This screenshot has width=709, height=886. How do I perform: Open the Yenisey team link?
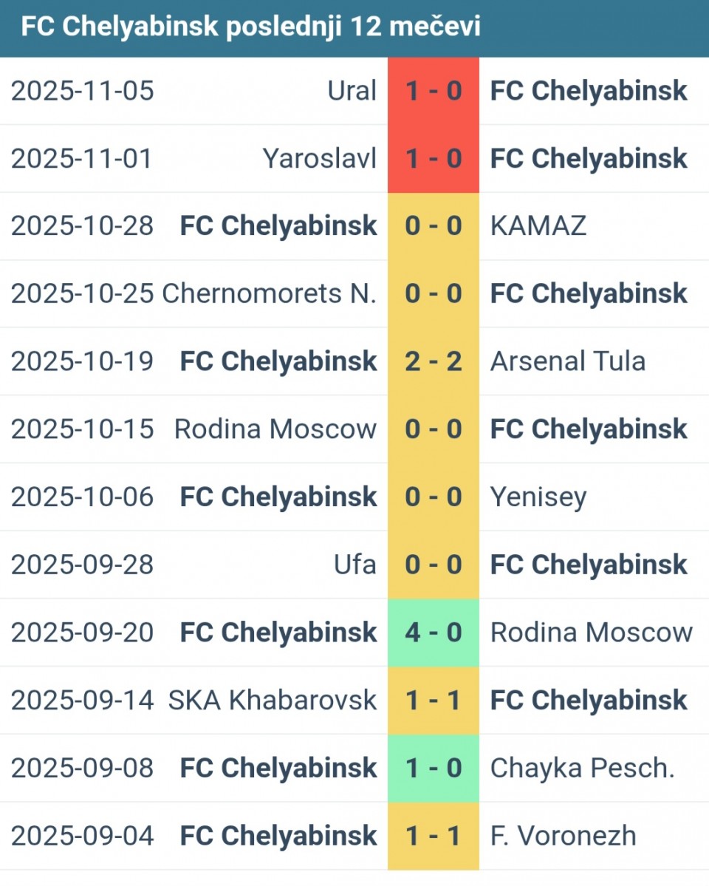(538, 497)
